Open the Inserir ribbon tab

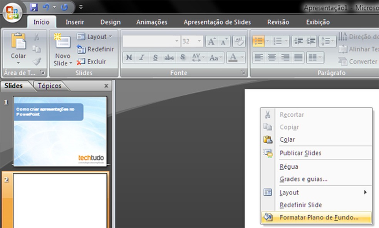click(x=75, y=22)
